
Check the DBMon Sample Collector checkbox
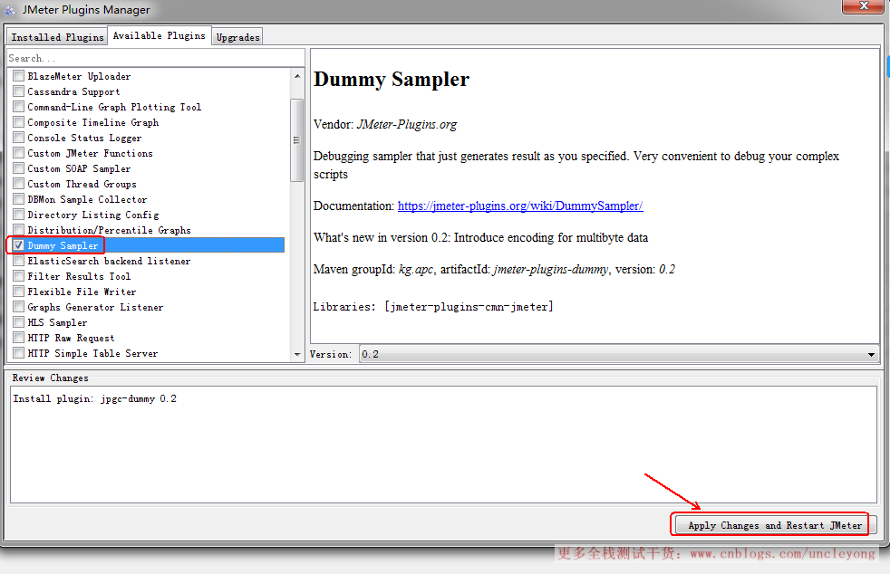[19, 199]
